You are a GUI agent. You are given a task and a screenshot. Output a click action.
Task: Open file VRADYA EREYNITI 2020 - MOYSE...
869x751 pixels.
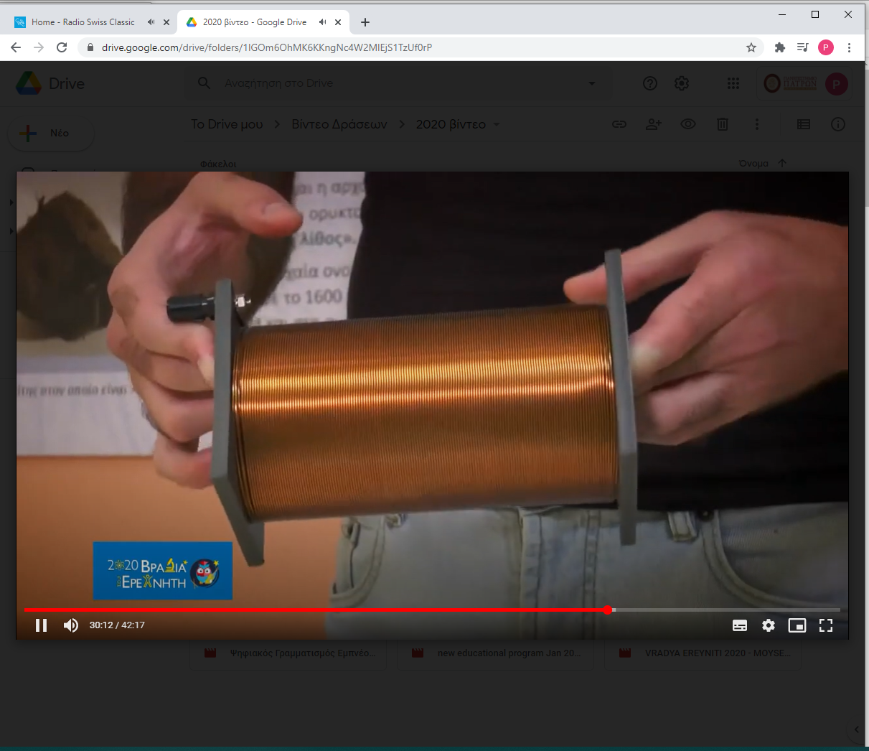703,653
